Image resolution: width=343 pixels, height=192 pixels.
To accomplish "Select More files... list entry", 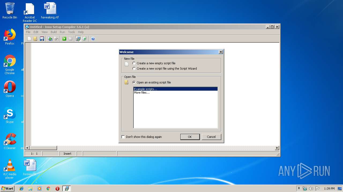I will [176, 93].
